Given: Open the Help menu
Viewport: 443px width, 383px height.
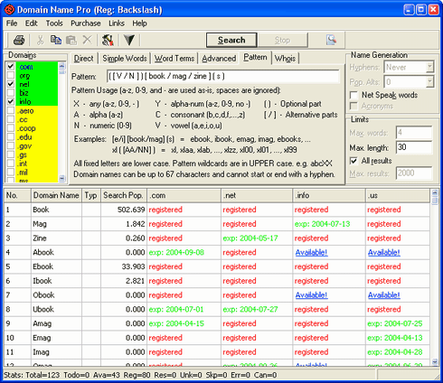Looking at the screenshot, I should pos(139,23).
